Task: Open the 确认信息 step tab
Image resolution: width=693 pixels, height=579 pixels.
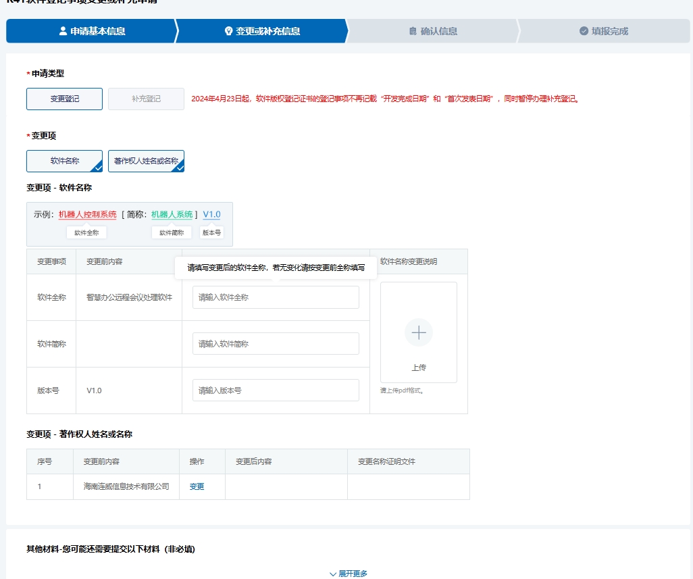Action: pos(432,31)
